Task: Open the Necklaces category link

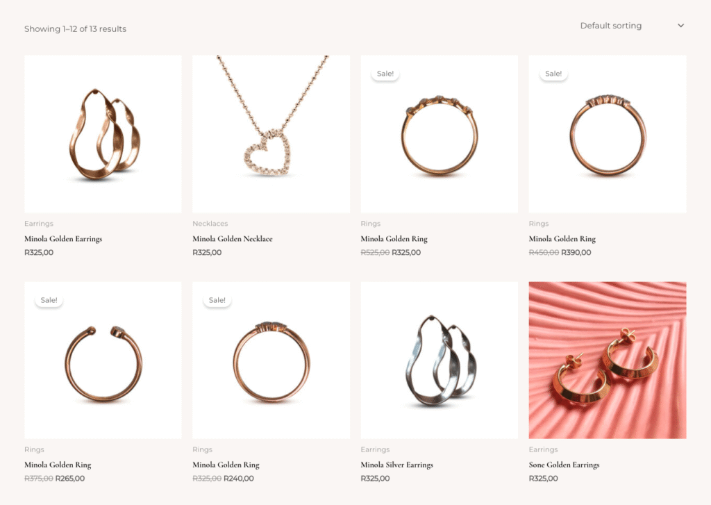Action: [210, 224]
